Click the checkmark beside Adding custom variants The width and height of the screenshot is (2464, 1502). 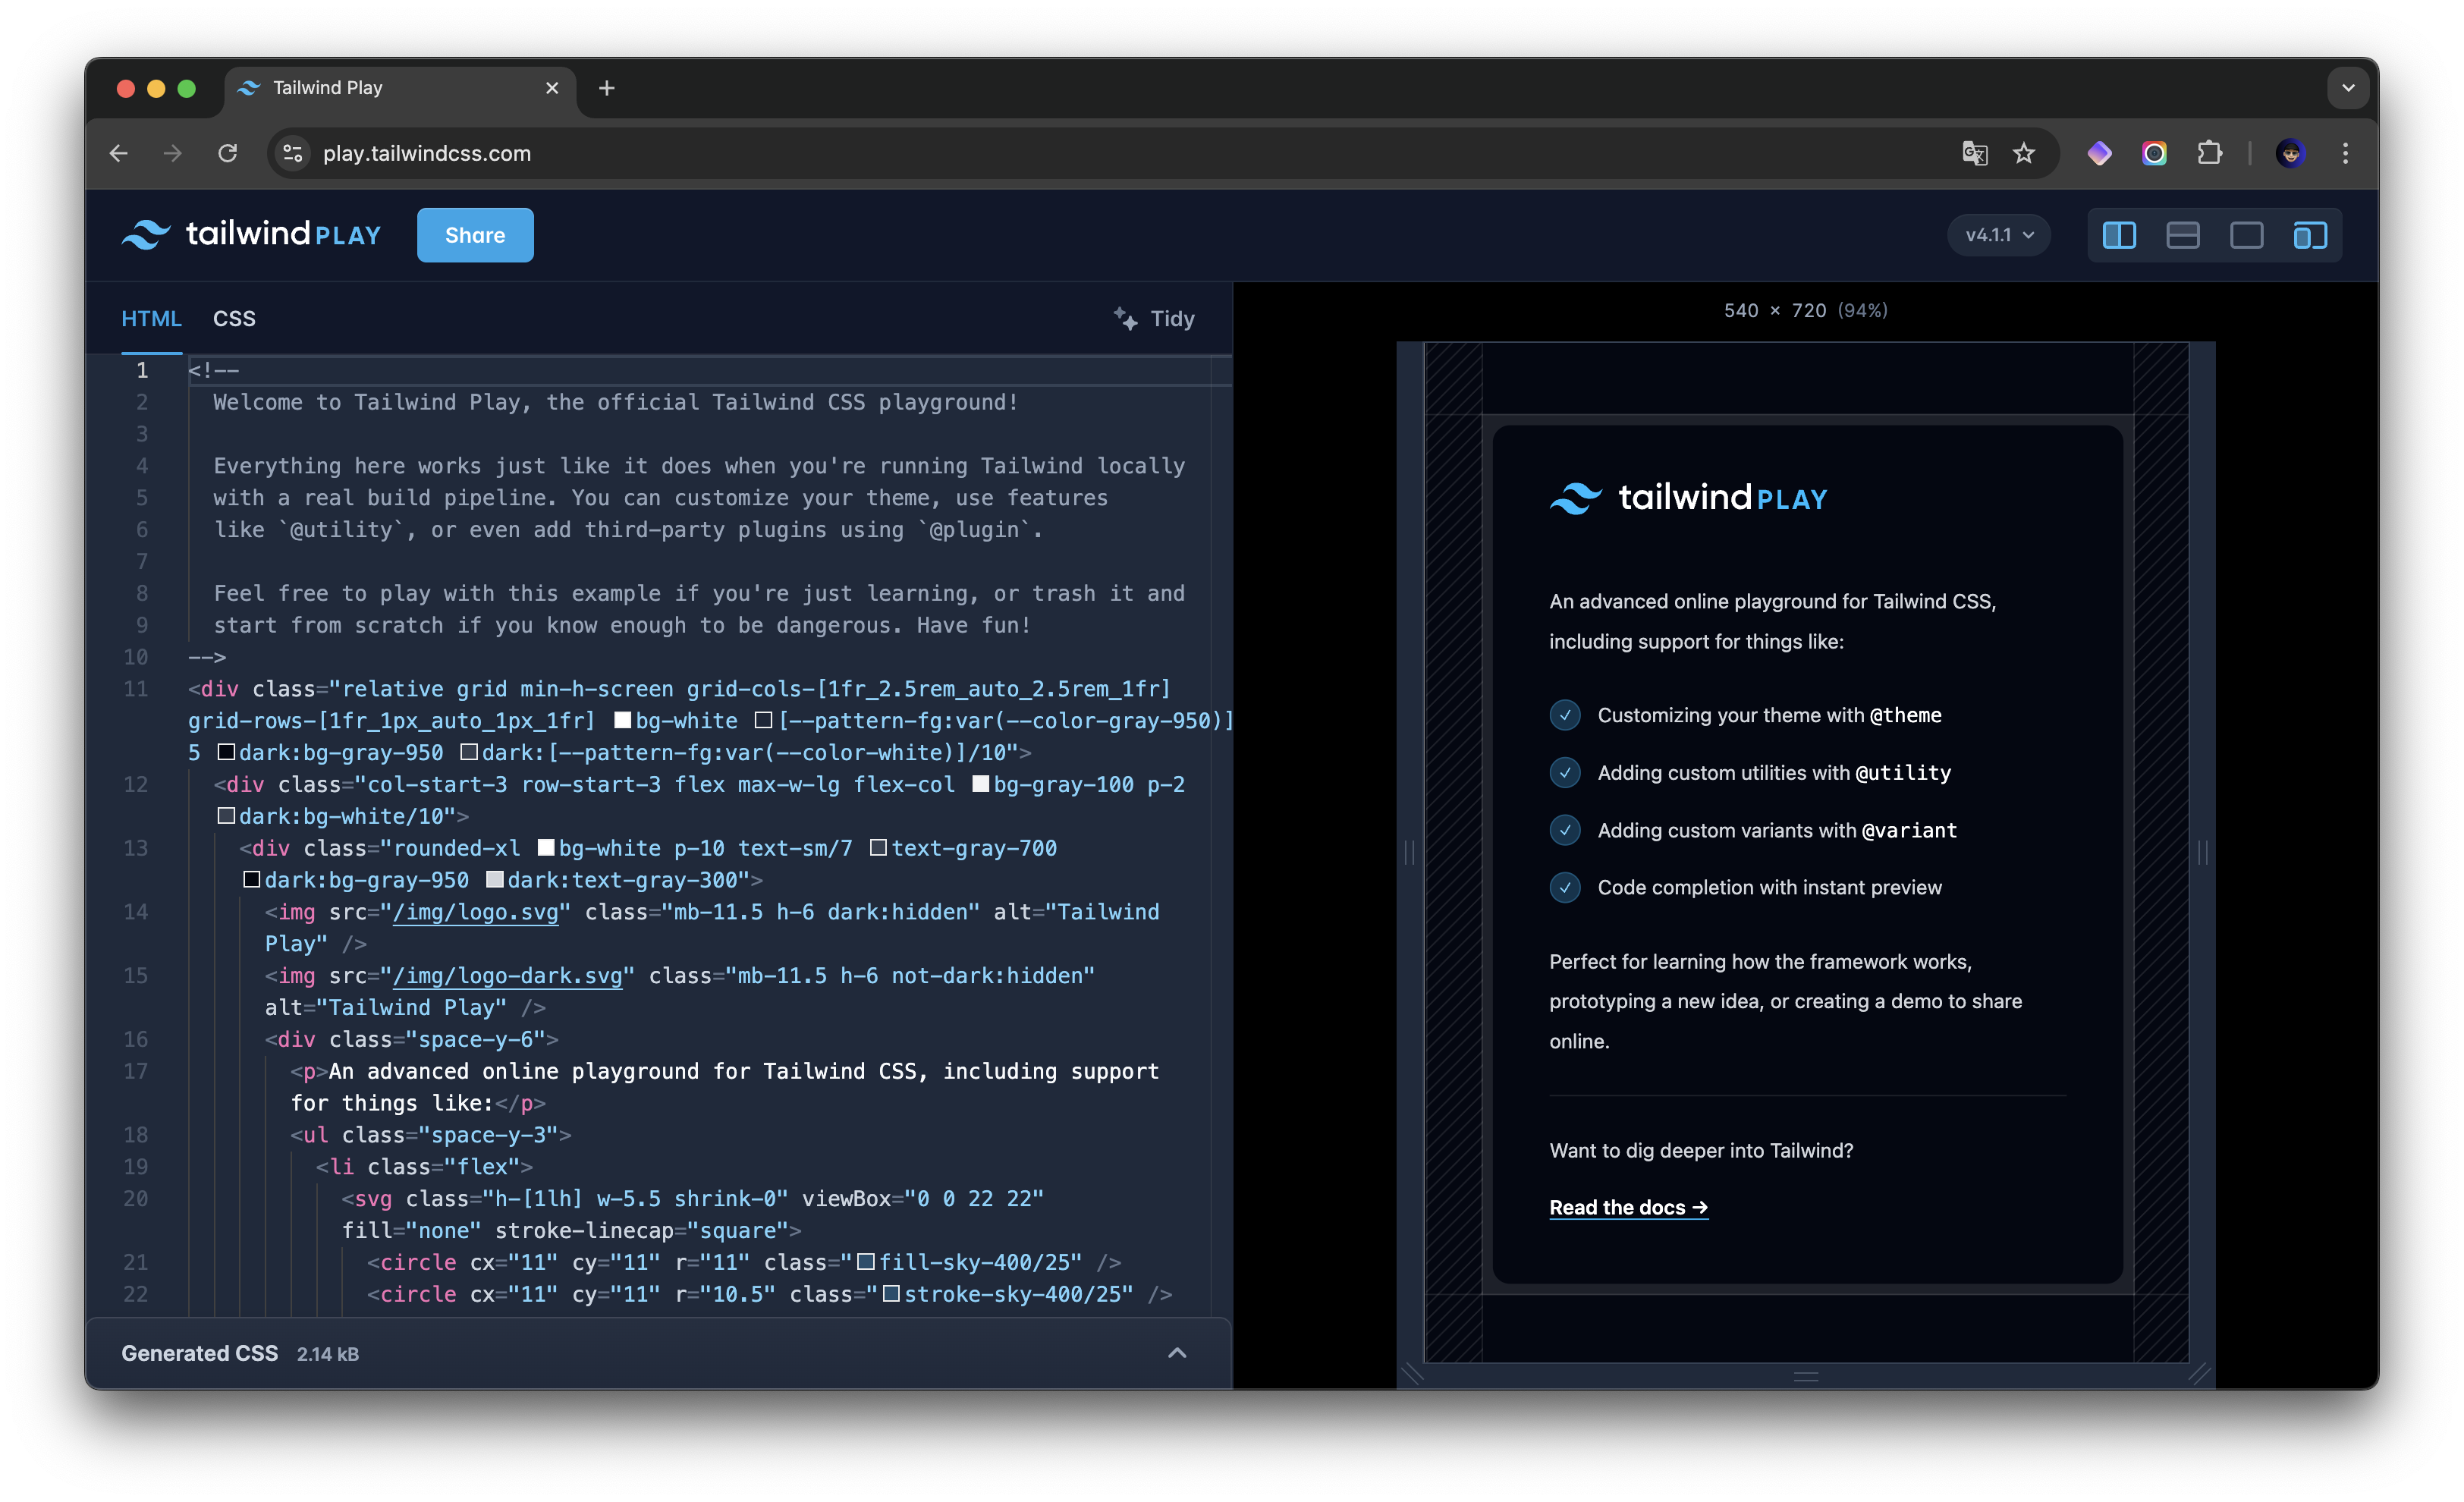1565,830
